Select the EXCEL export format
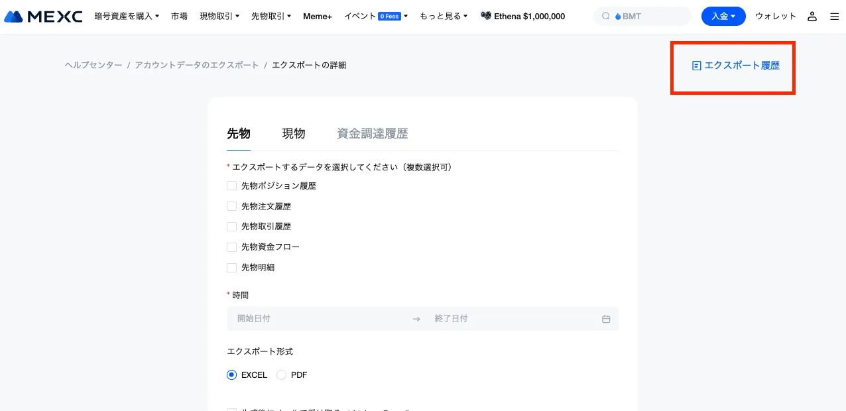The width and height of the screenshot is (846, 411). coord(232,375)
